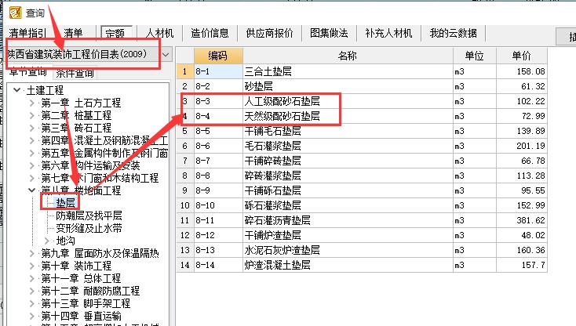Open the 人材机 tab
This screenshot has width=576, height=326.
(159, 34)
